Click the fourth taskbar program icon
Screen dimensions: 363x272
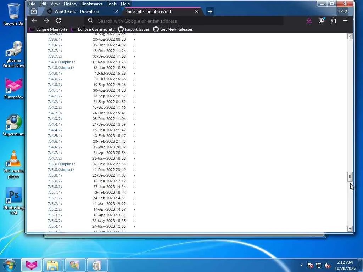tap(97, 265)
